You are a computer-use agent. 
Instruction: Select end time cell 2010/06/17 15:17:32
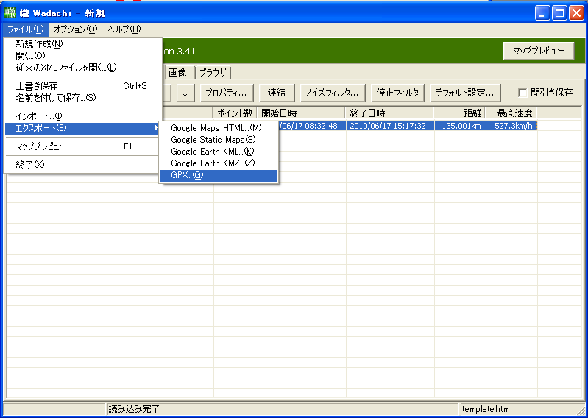390,126
